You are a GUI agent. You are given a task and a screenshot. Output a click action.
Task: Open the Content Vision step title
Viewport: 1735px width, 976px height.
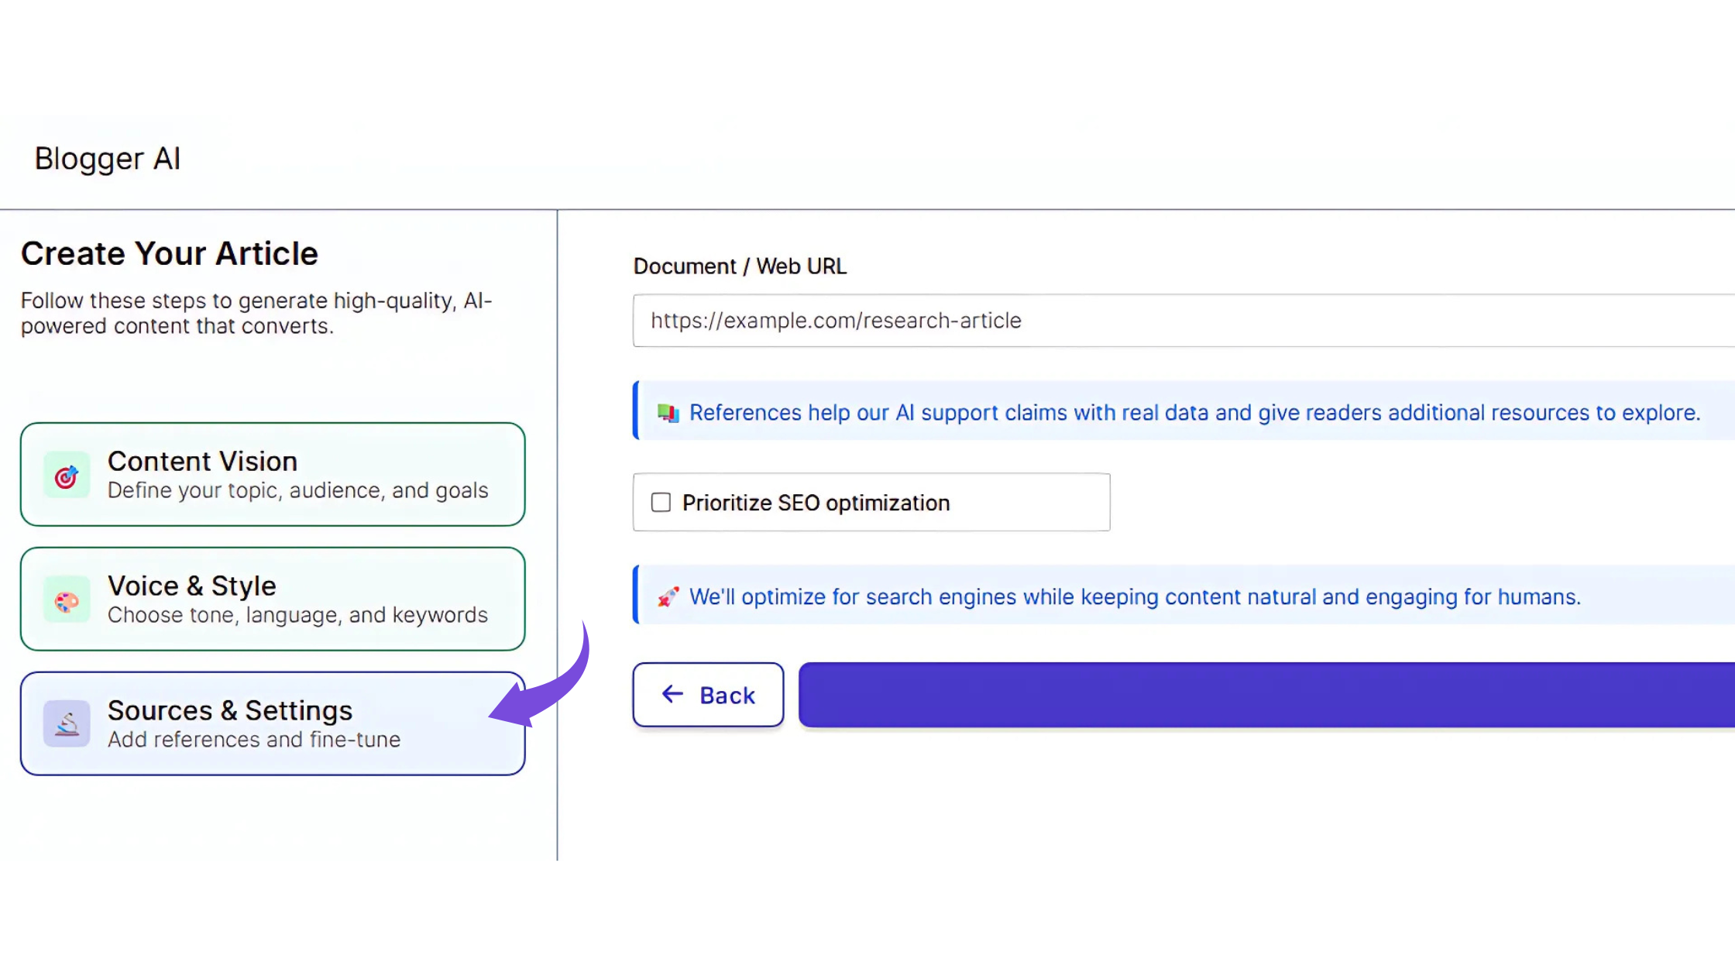(x=202, y=461)
